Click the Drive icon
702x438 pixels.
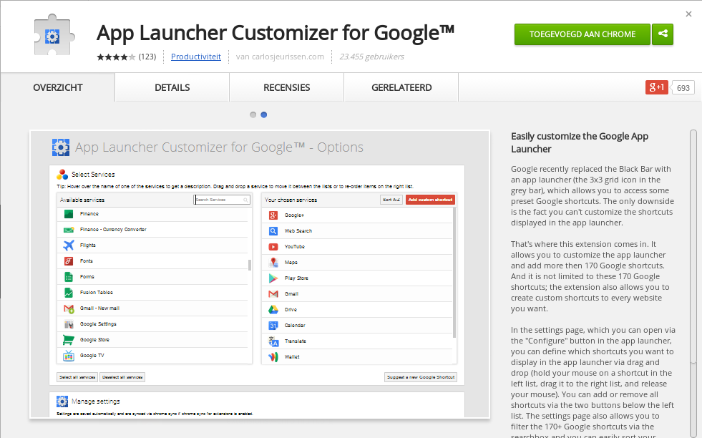coord(273,309)
